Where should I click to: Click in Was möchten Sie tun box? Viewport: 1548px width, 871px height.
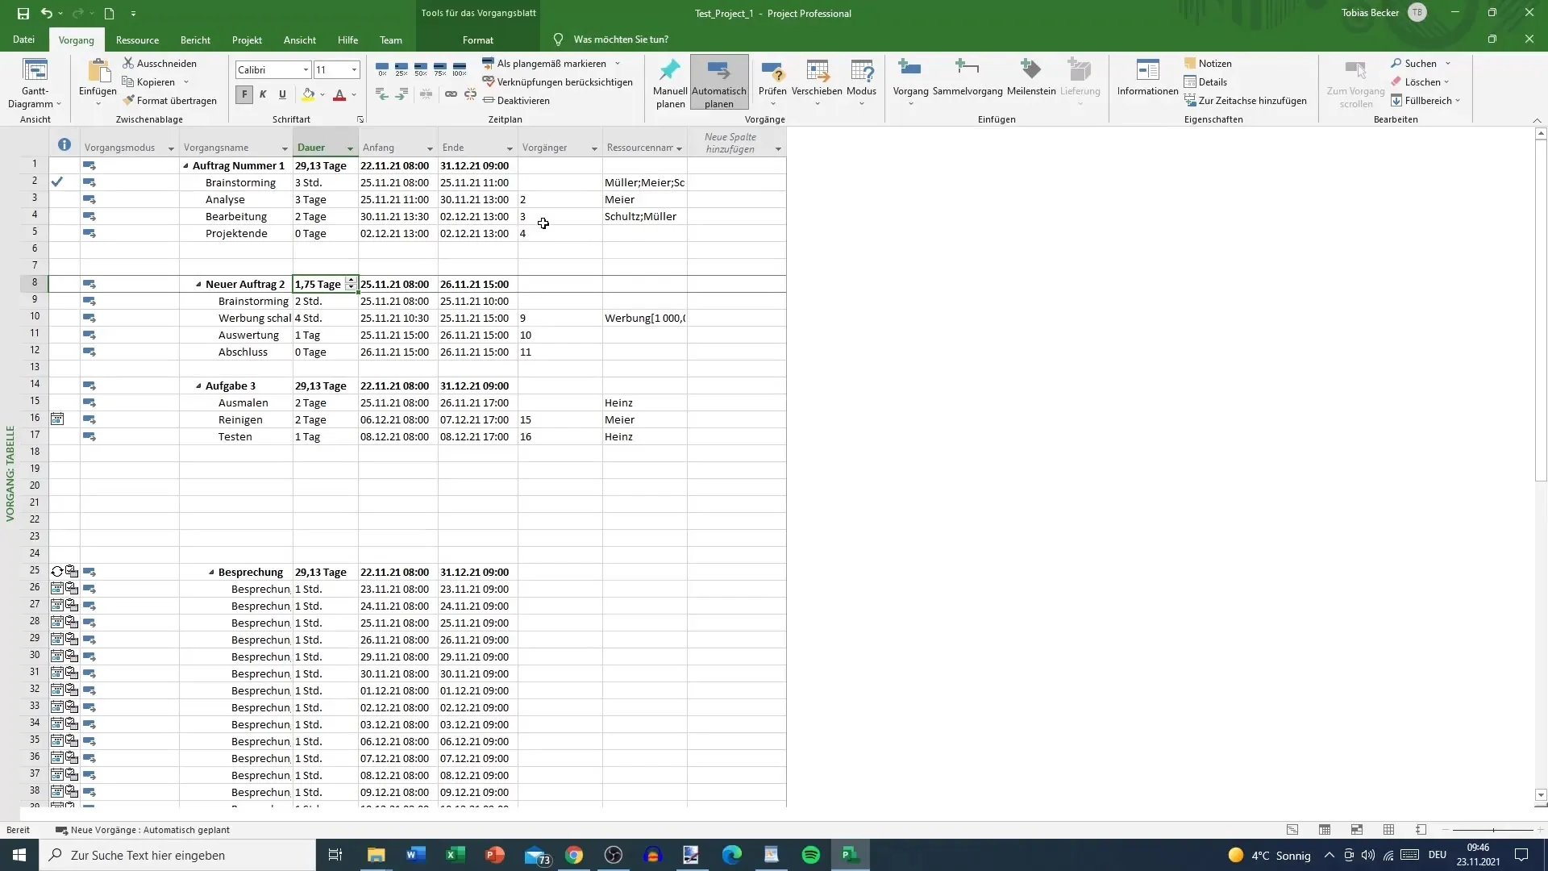click(x=621, y=40)
